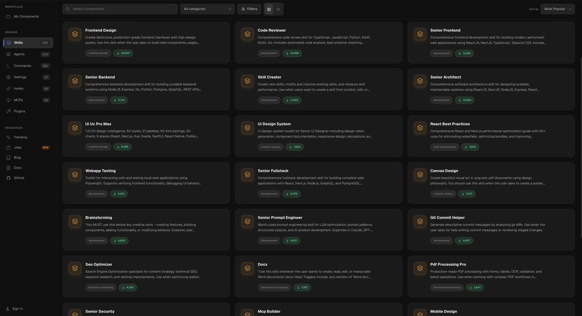The height and width of the screenshot is (316, 582).
Task: Click the creative-design tag on Frontend Design
Action: 98,53
